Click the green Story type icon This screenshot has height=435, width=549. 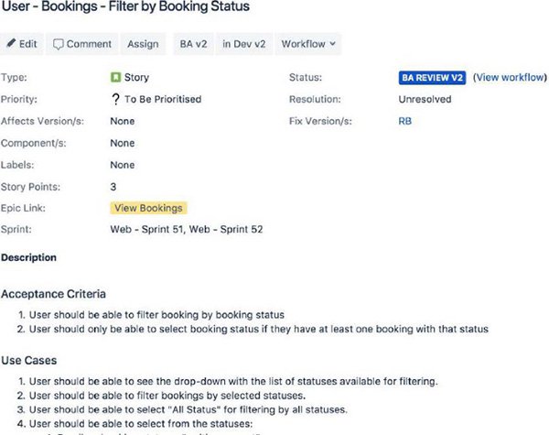pos(115,77)
